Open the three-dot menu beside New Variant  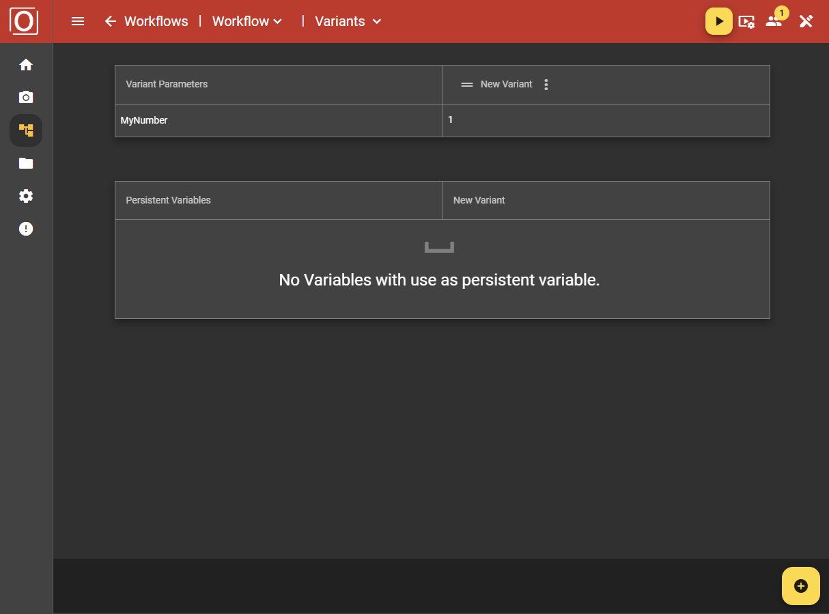tap(546, 84)
